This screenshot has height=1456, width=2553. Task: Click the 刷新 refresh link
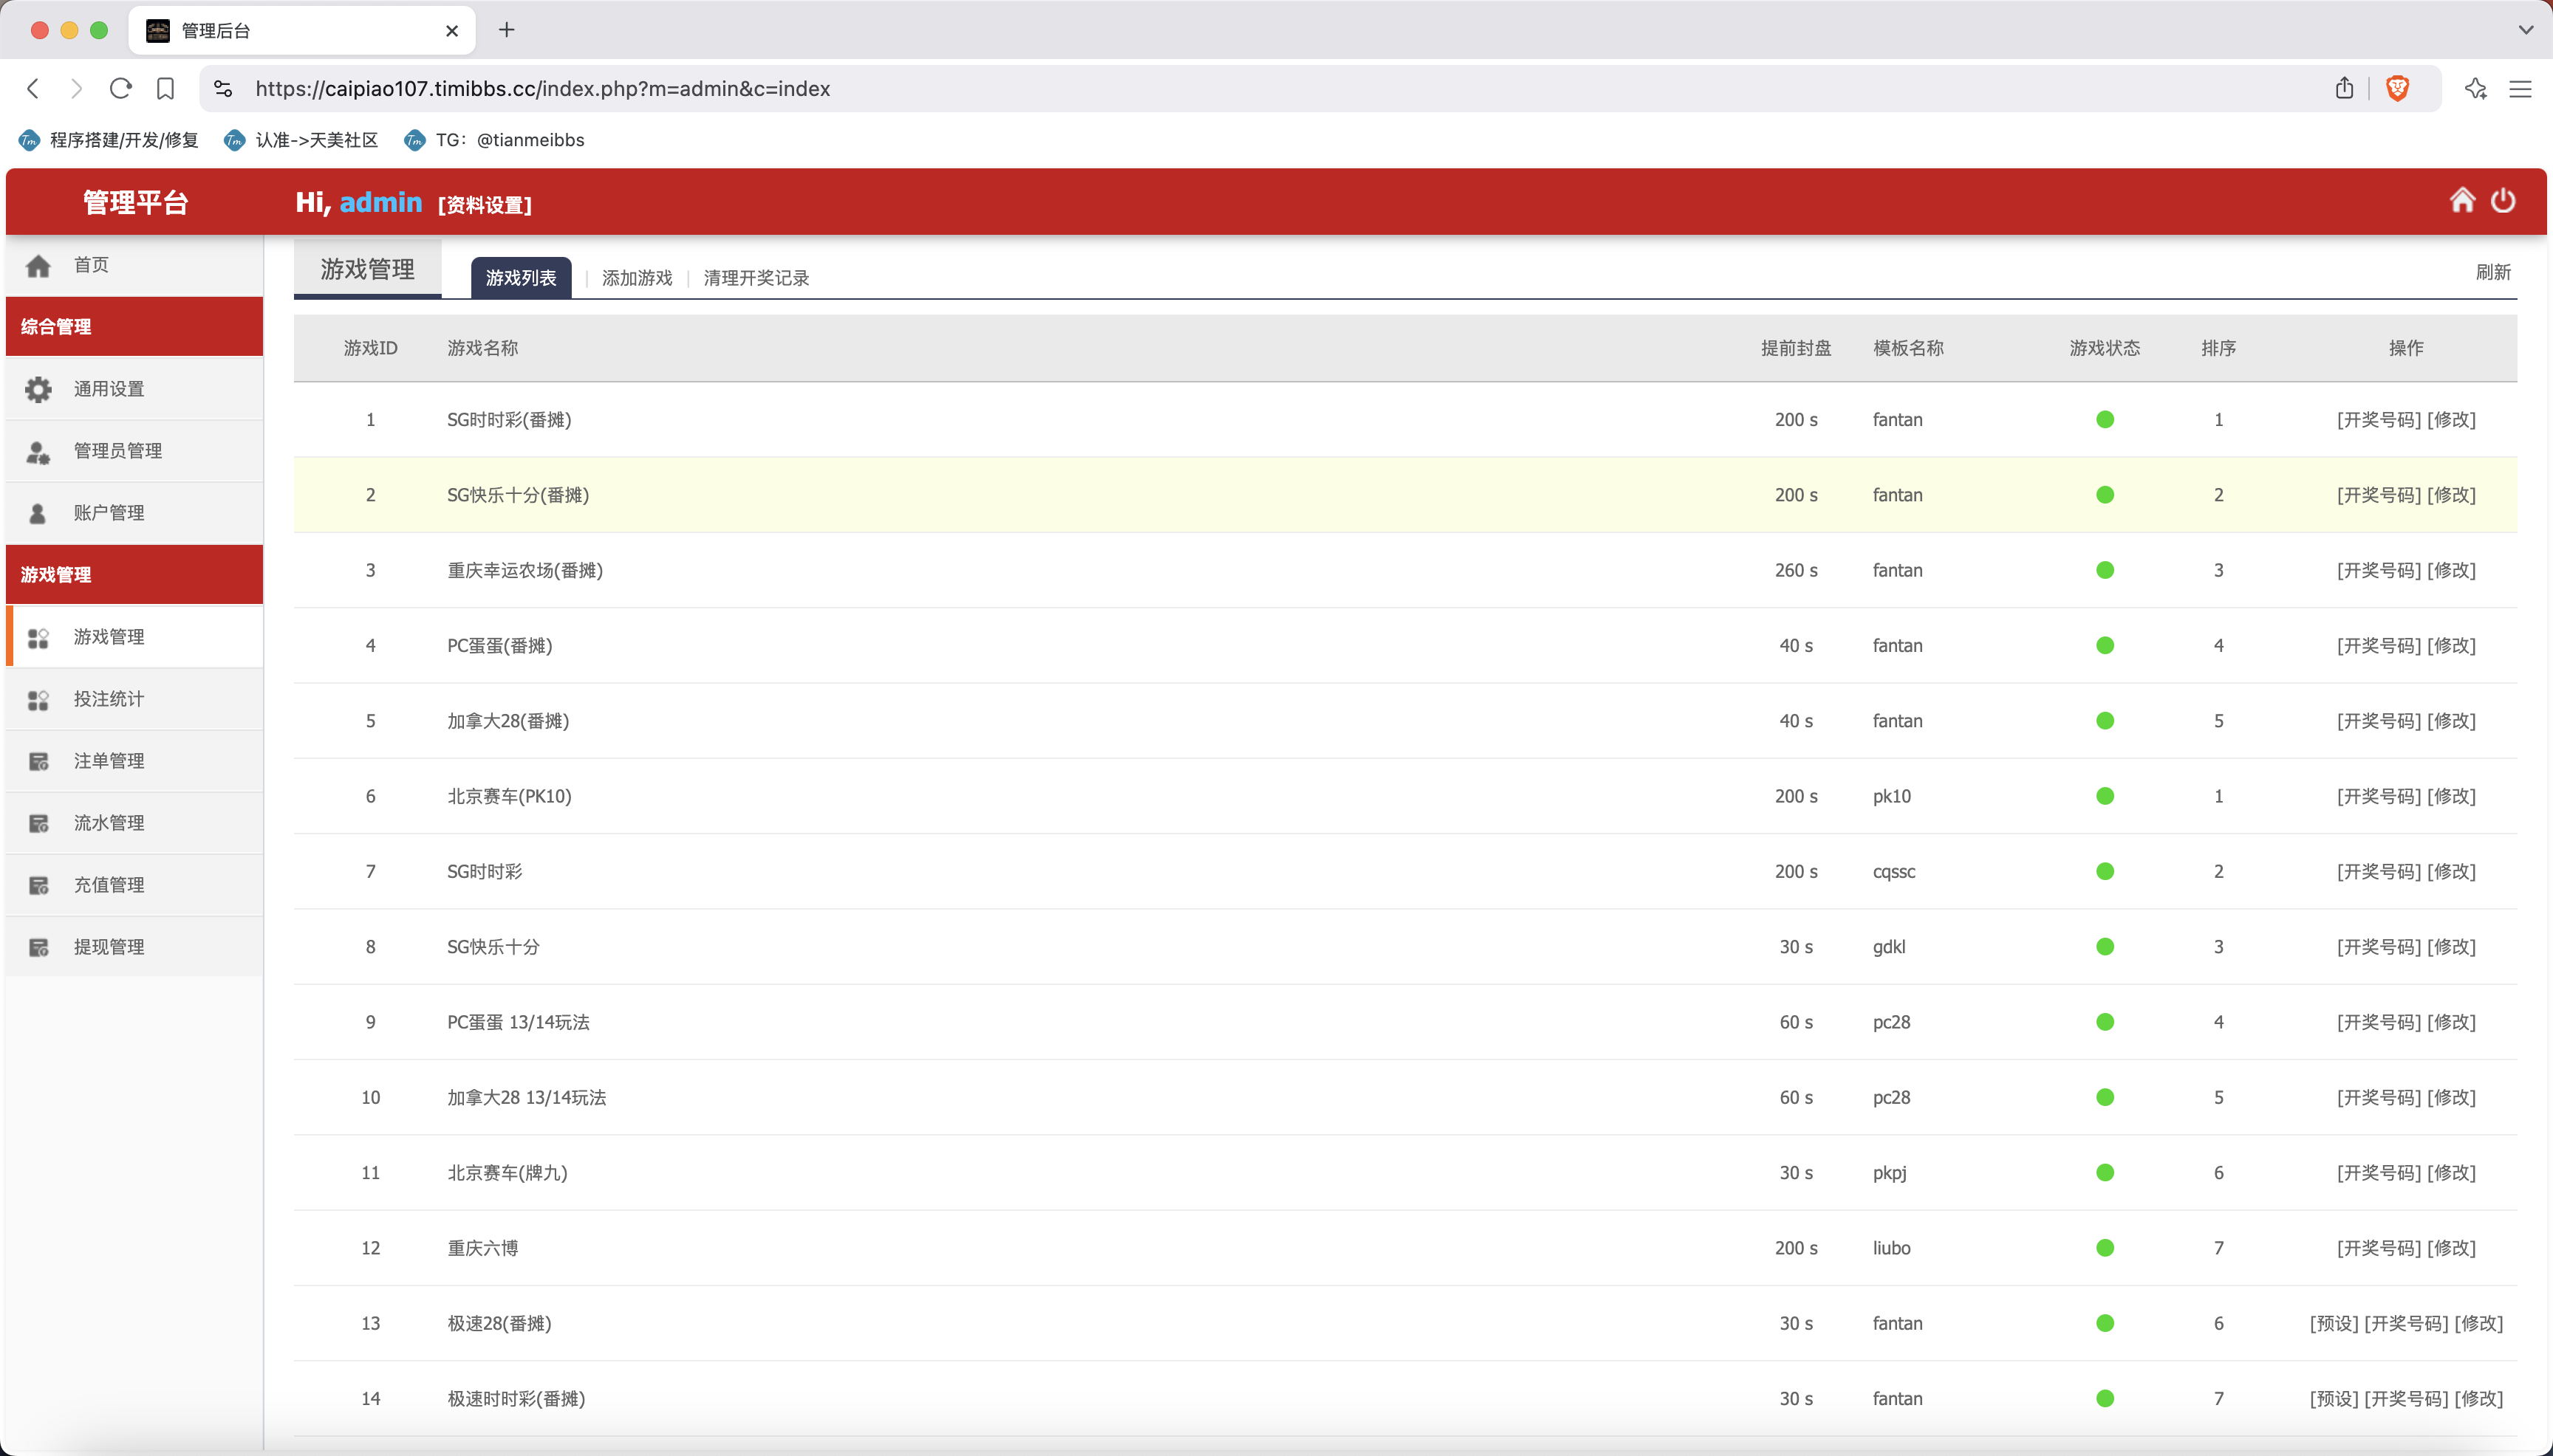pos(2493,272)
